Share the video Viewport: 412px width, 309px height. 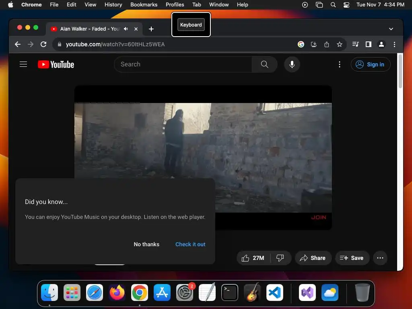coord(313,258)
